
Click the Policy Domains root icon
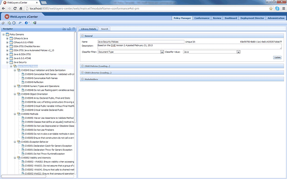tap(7, 34)
